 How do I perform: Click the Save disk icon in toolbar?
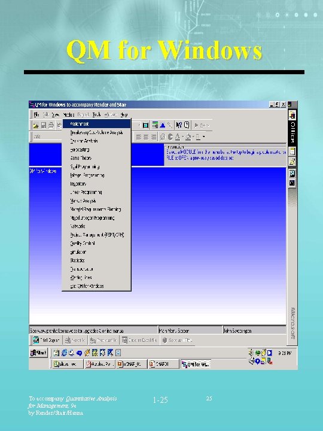pyautogui.click(x=43, y=126)
